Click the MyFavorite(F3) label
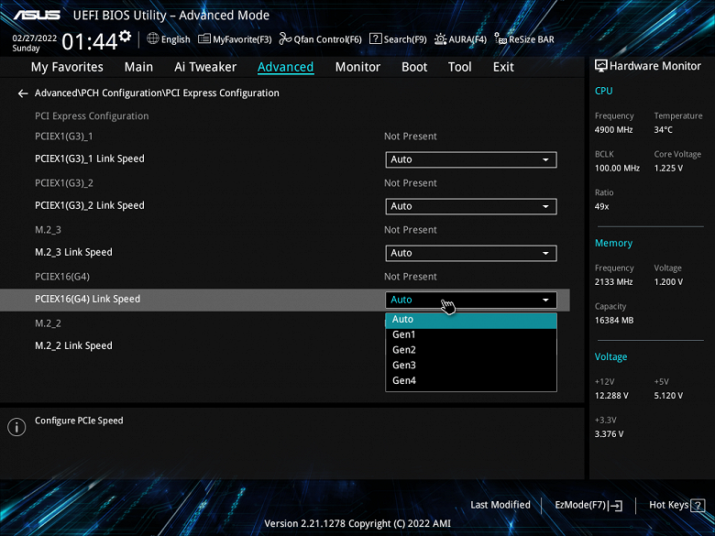The width and height of the screenshot is (715, 536). 242,39
